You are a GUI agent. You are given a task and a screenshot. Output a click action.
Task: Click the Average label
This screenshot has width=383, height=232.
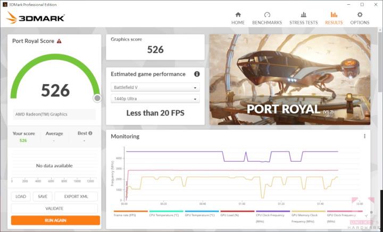tap(54, 134)
